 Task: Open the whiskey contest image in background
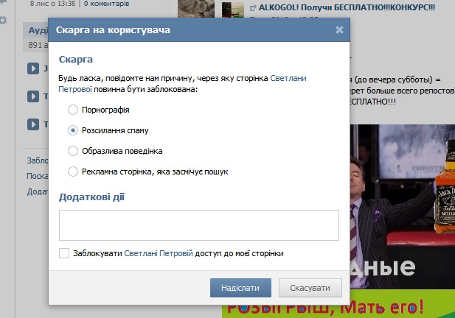(403, 207)
